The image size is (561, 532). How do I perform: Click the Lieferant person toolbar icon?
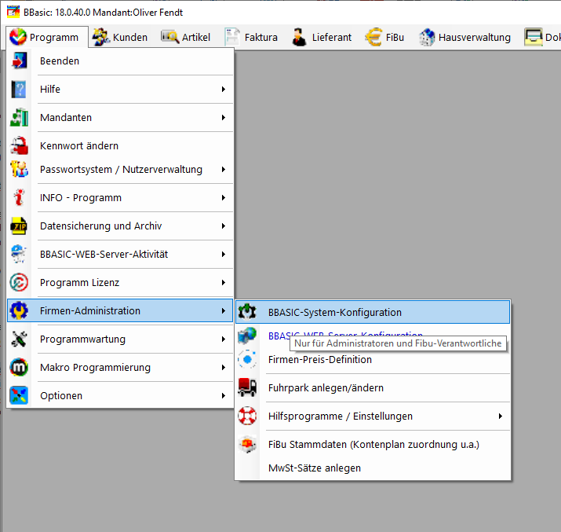click(299, 37)
